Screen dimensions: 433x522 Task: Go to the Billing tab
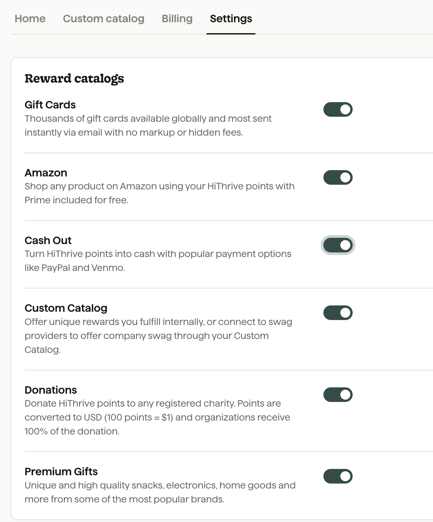pos(177,19)
